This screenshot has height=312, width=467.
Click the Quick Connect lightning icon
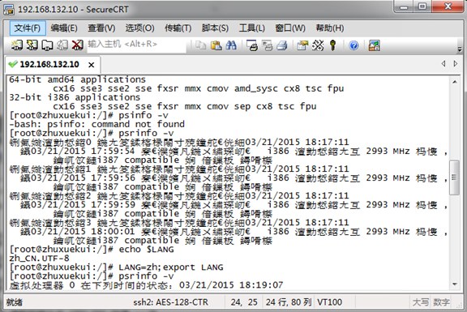32,45
